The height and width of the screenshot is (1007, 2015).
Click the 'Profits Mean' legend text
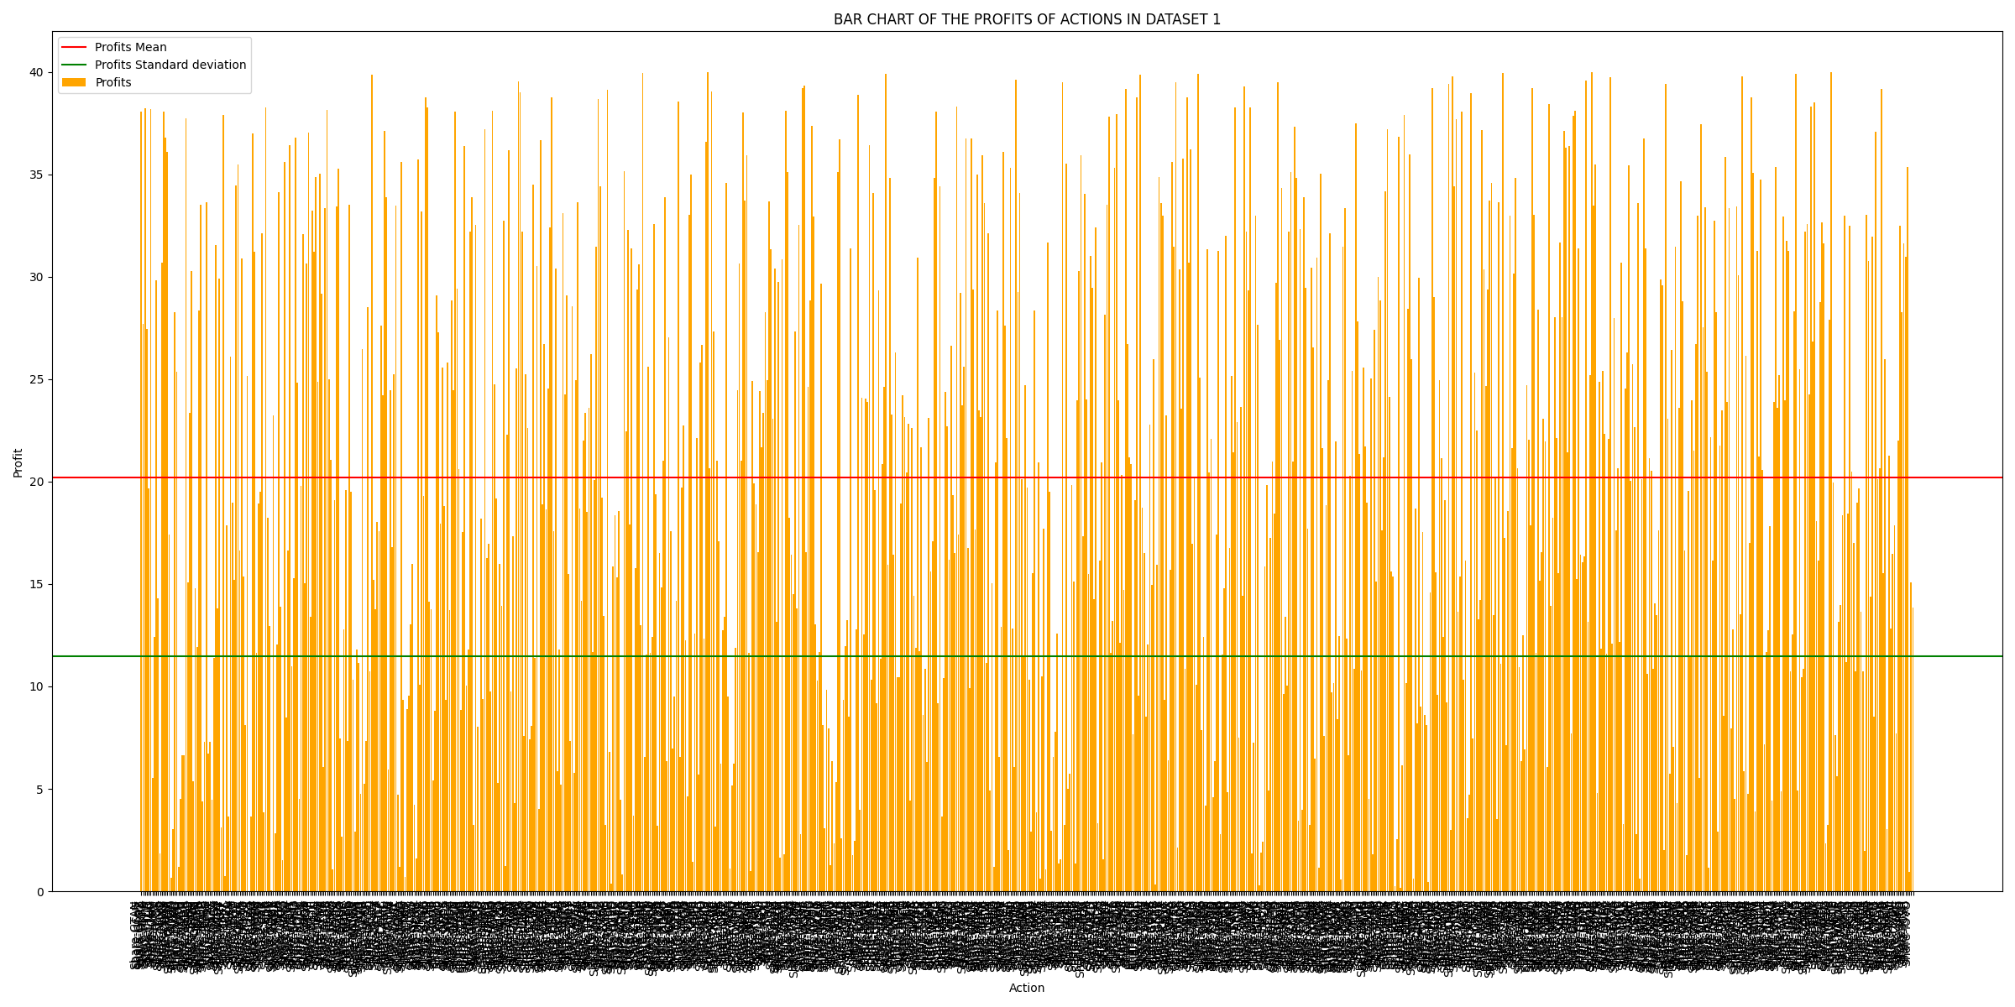coord(130,48)
